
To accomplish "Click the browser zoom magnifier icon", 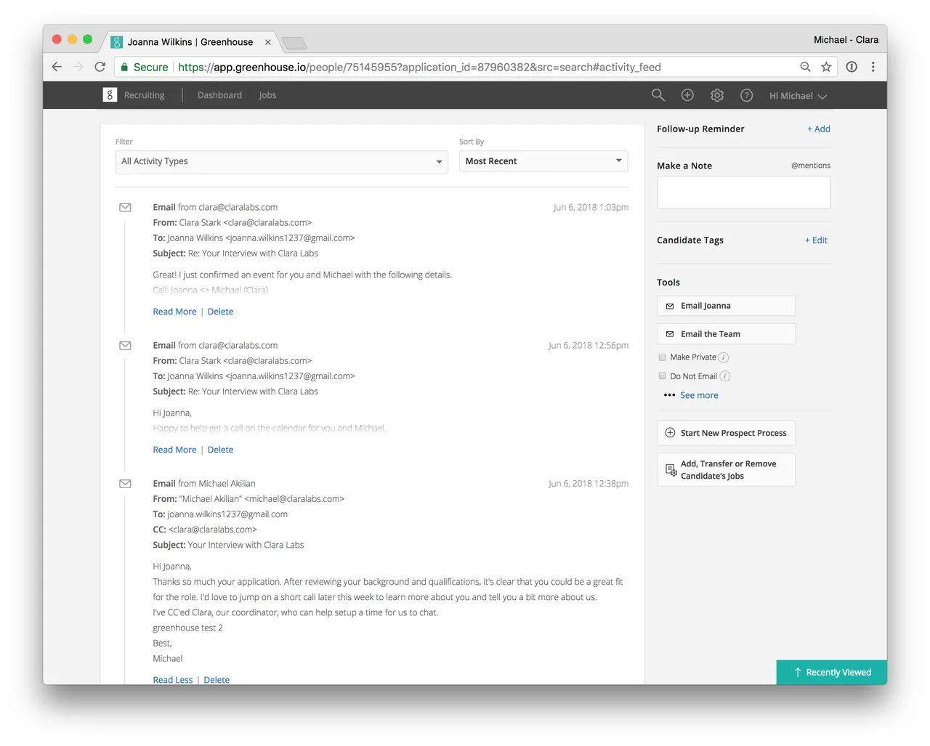I will (805, 67).
